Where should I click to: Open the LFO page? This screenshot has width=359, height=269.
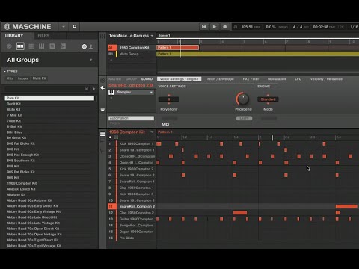point(298,79)
